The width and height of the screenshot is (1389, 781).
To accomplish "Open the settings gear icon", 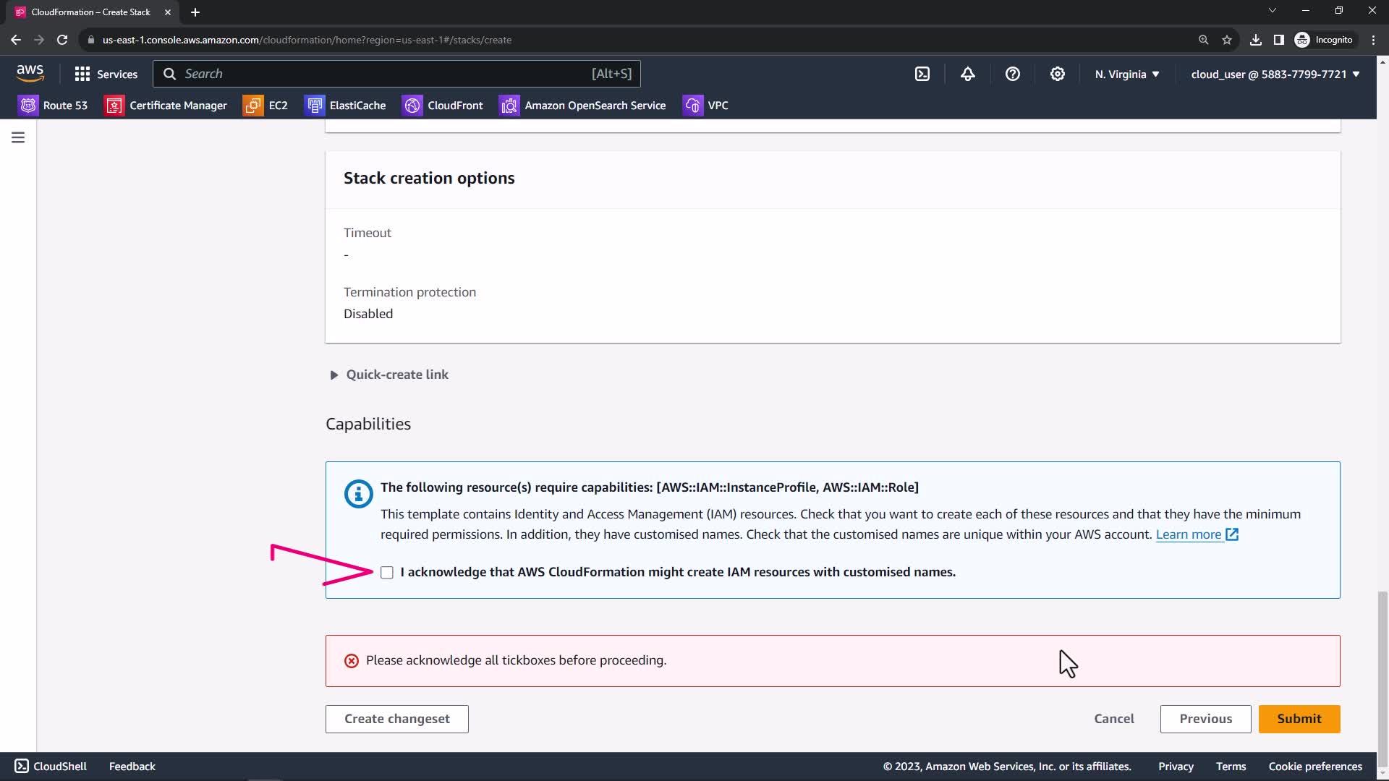I will coord(1057,74).
